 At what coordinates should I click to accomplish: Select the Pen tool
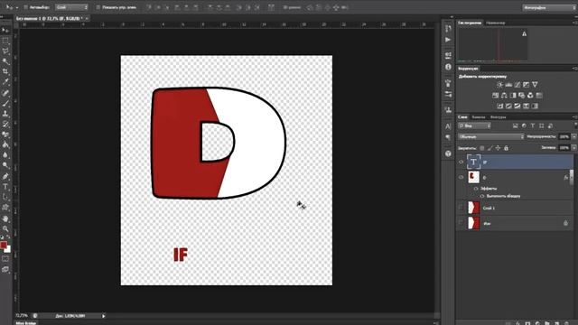(5, 177)
